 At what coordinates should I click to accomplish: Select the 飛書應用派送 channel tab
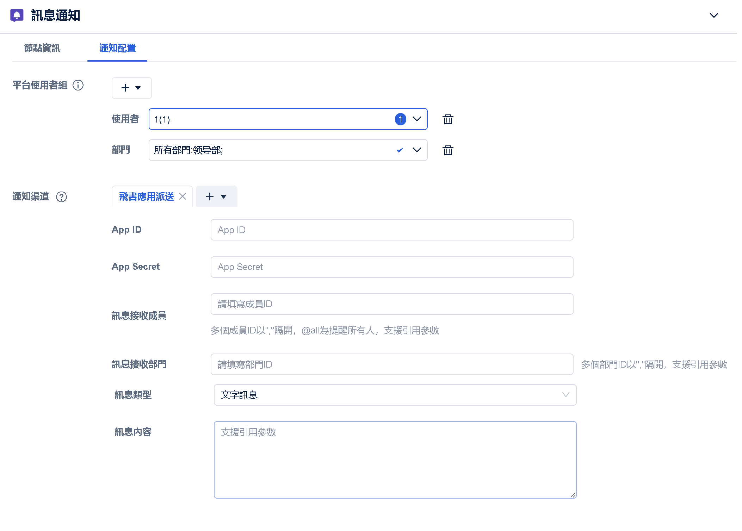pyautogui.click(x=146, y=196)
